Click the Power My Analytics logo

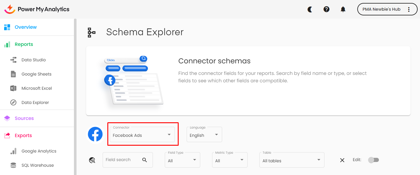[37, 9]
